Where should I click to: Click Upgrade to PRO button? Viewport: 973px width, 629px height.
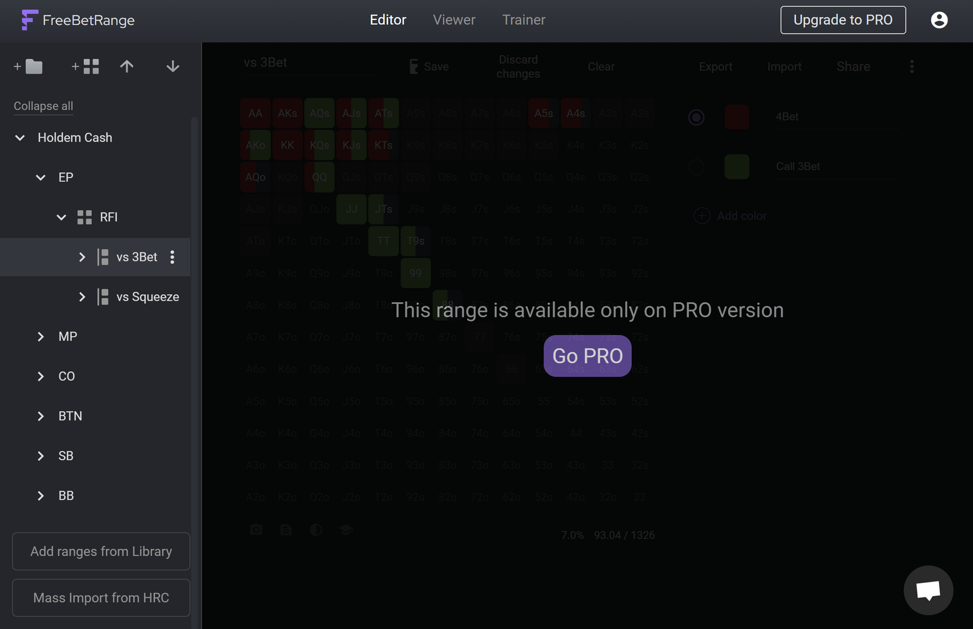(843, 20)
